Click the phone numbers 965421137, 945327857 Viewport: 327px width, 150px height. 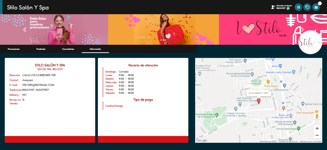[35, 90]
